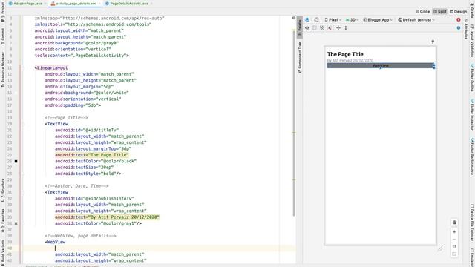Click the android:text="The Page Title" line
The height and width of the screenshot is (267, 475).
coord(92,155)
